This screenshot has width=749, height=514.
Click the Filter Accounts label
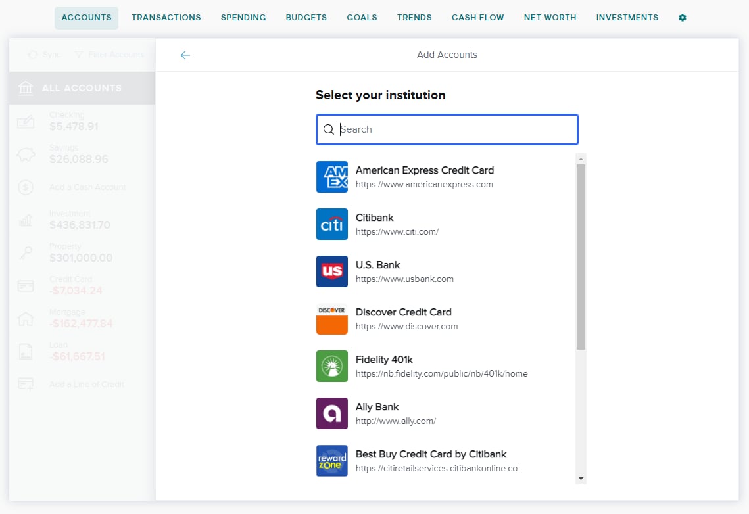(x=116, y=55)
